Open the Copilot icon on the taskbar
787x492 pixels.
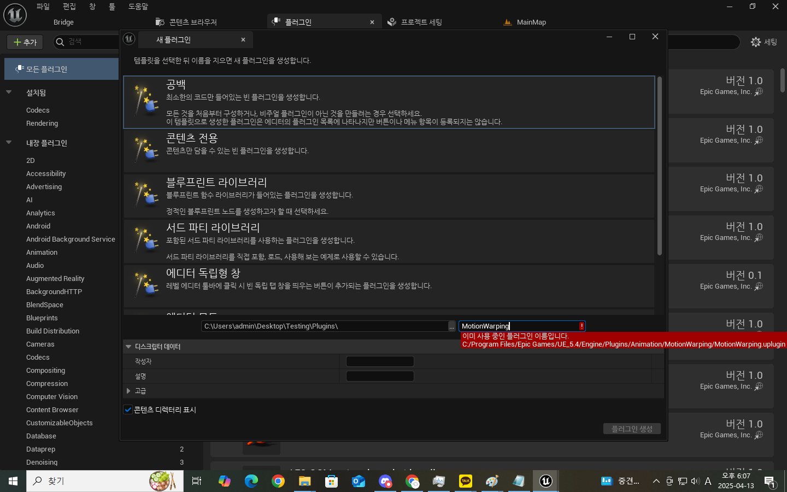[x=225, y=481]
